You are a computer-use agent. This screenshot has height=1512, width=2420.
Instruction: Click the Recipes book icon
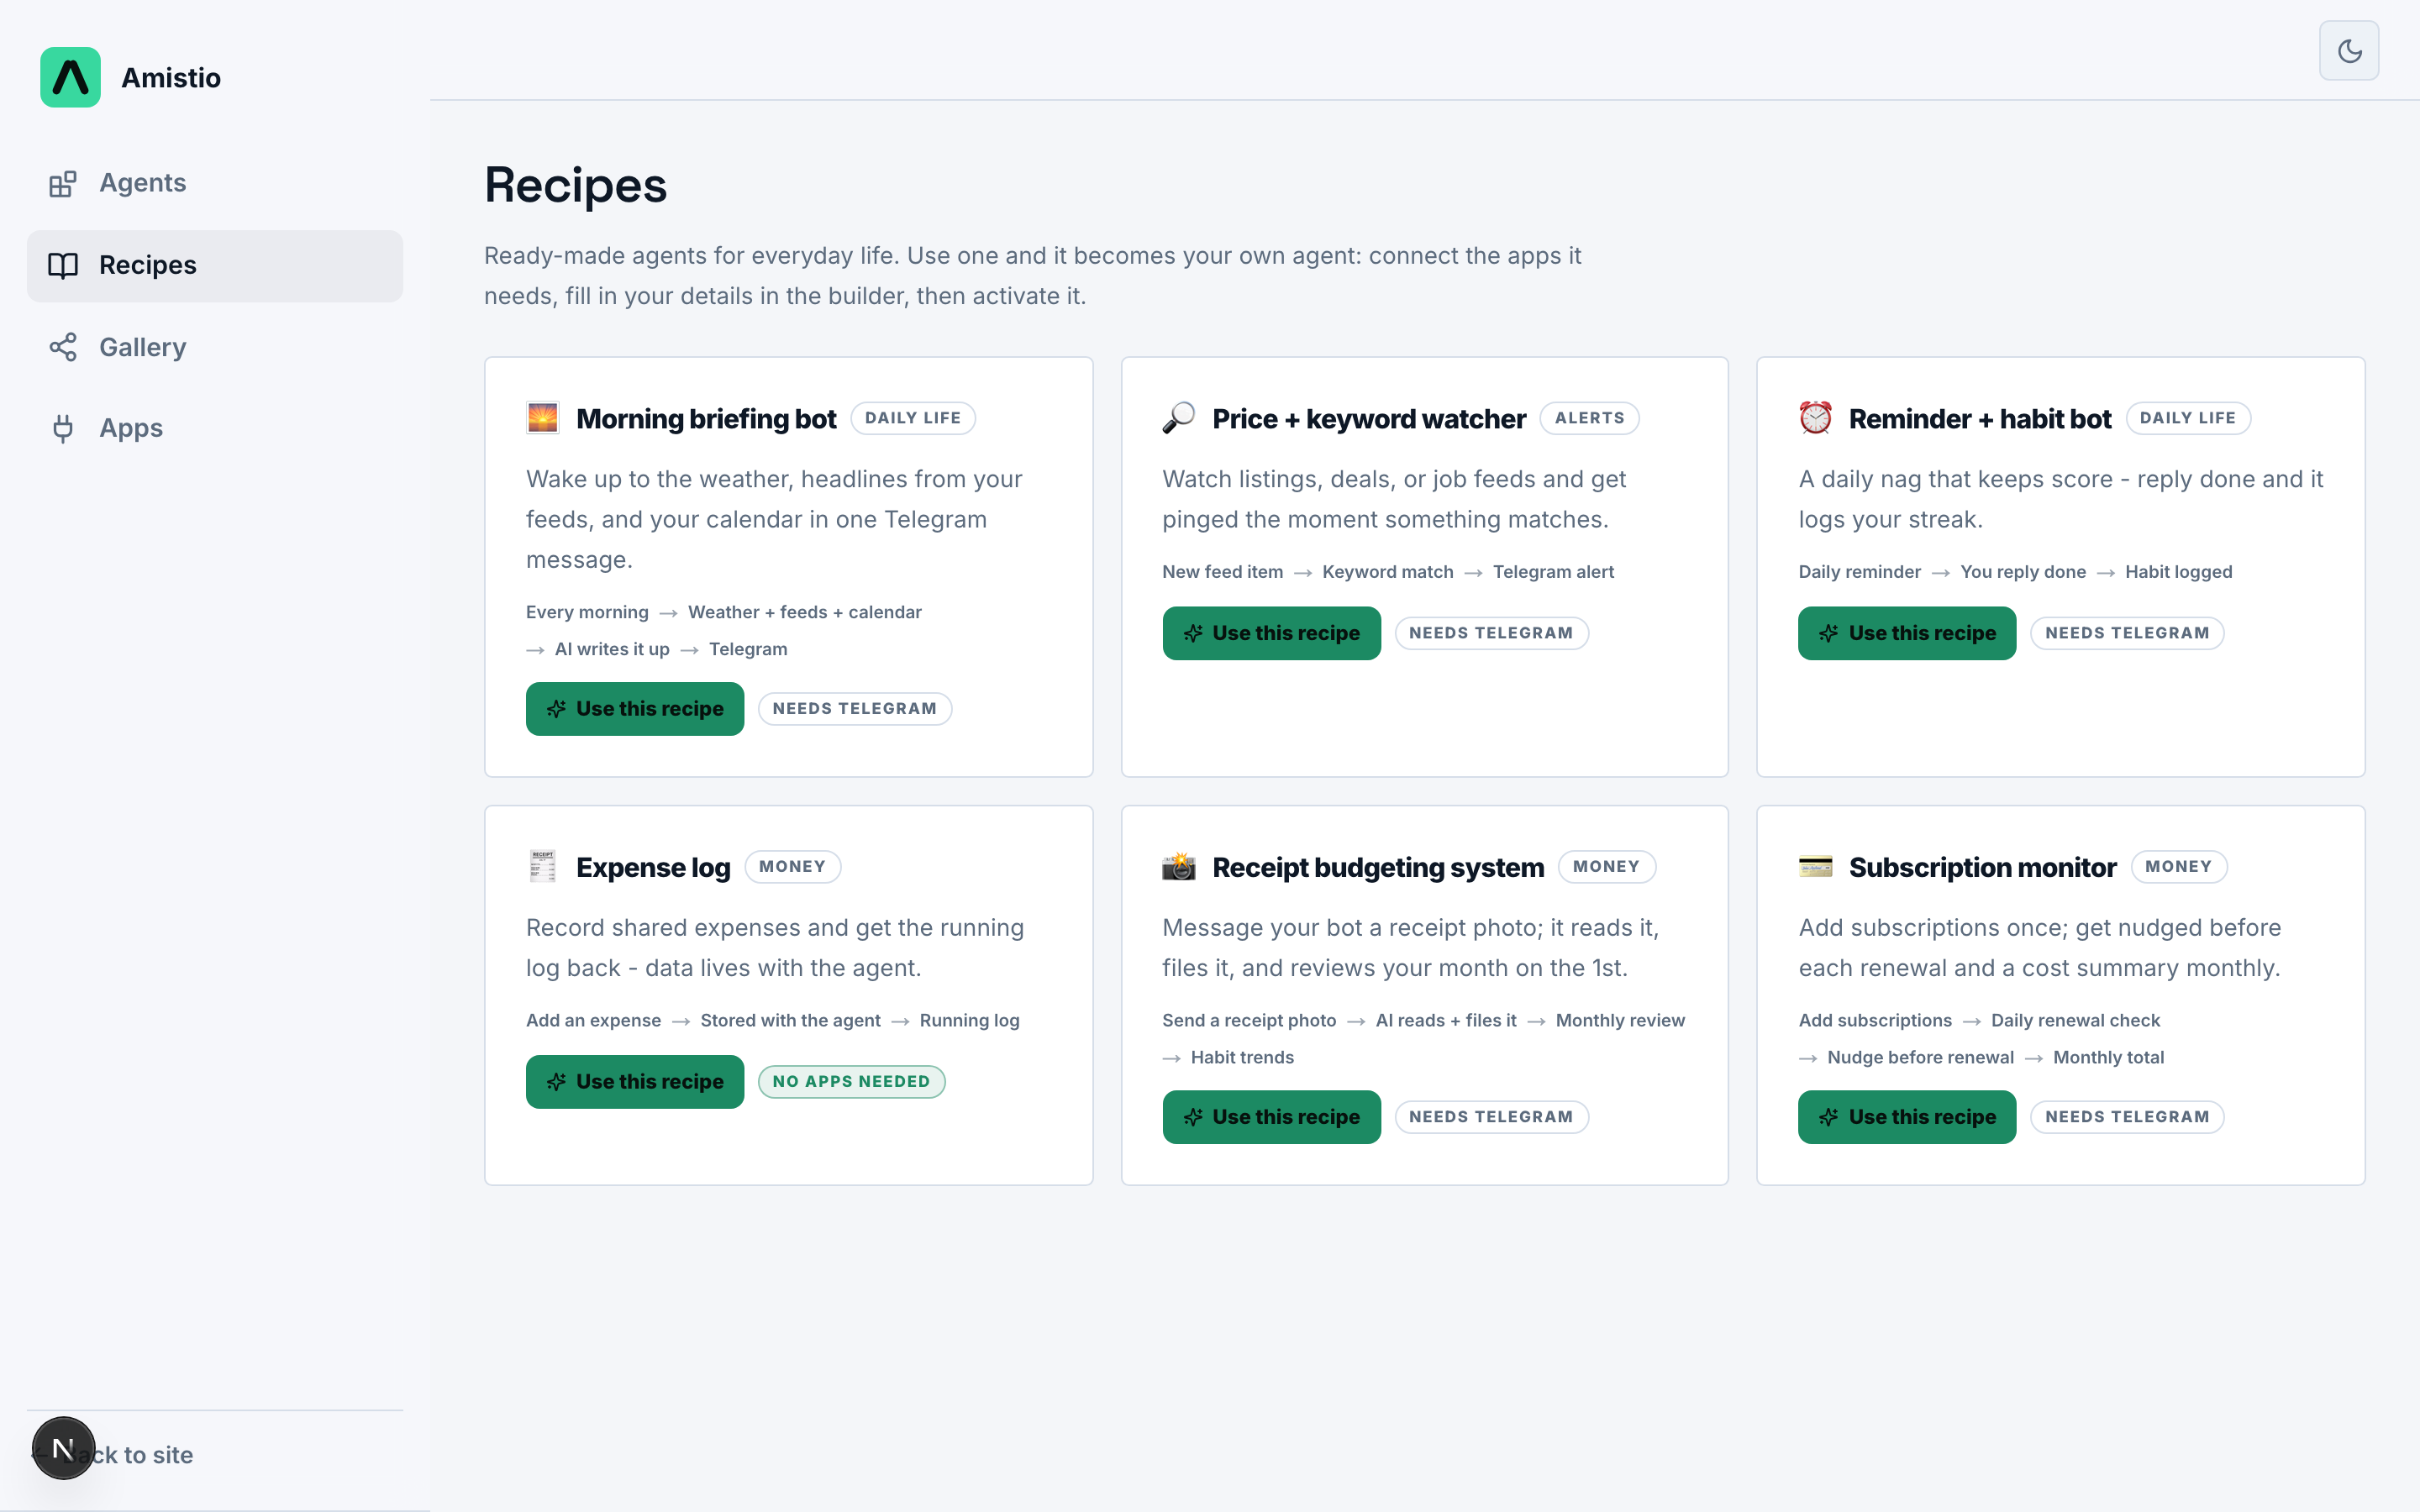tap(63, 266)
